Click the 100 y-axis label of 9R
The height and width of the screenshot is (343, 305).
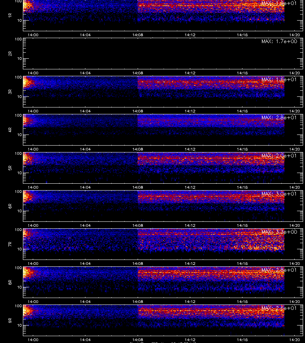point(18,306)
